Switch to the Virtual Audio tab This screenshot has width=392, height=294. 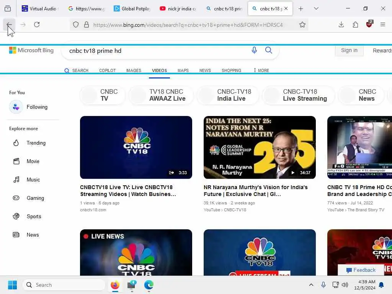tap(39, 9)
